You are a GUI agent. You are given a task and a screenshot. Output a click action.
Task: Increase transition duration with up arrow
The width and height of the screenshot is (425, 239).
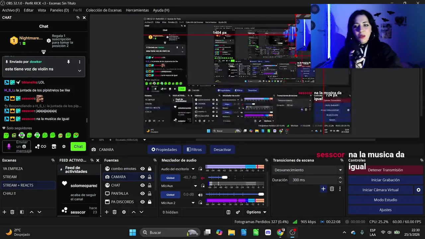coord(340,178)
